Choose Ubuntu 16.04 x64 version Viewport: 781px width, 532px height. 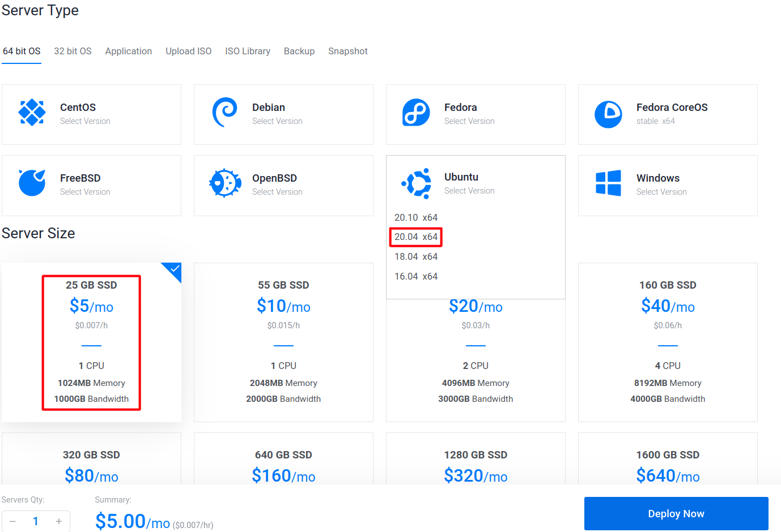tap(416, 276)
